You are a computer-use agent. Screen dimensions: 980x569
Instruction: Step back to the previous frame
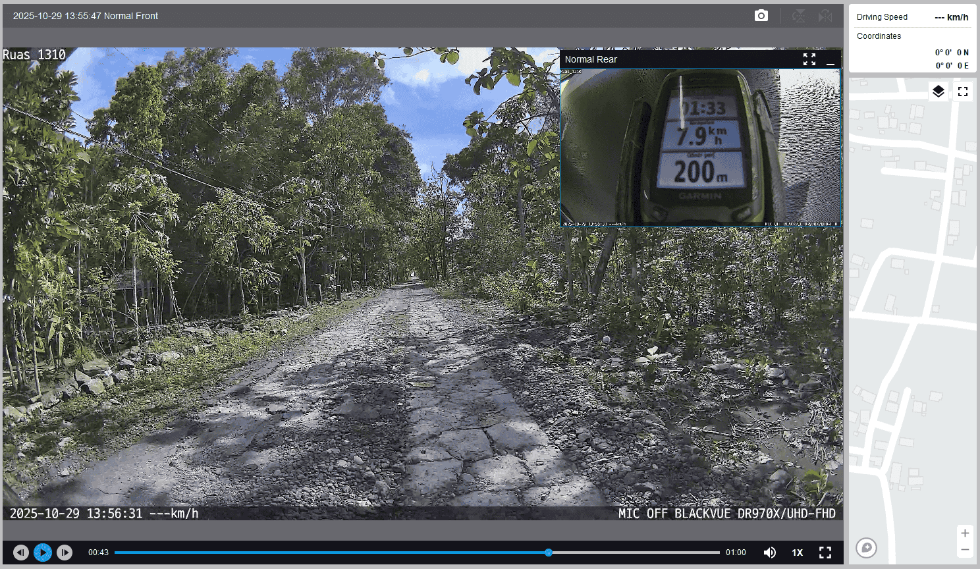coord(21,553)
